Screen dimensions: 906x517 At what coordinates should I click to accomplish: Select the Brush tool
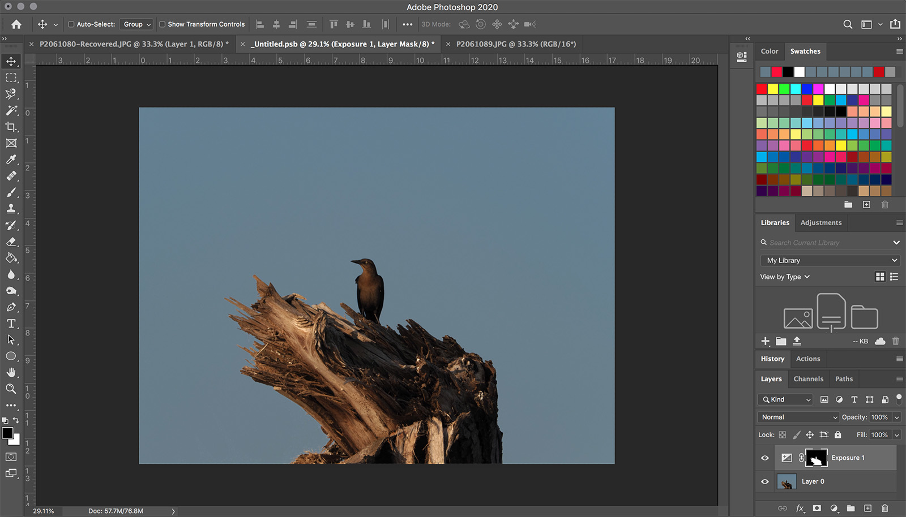11,192
